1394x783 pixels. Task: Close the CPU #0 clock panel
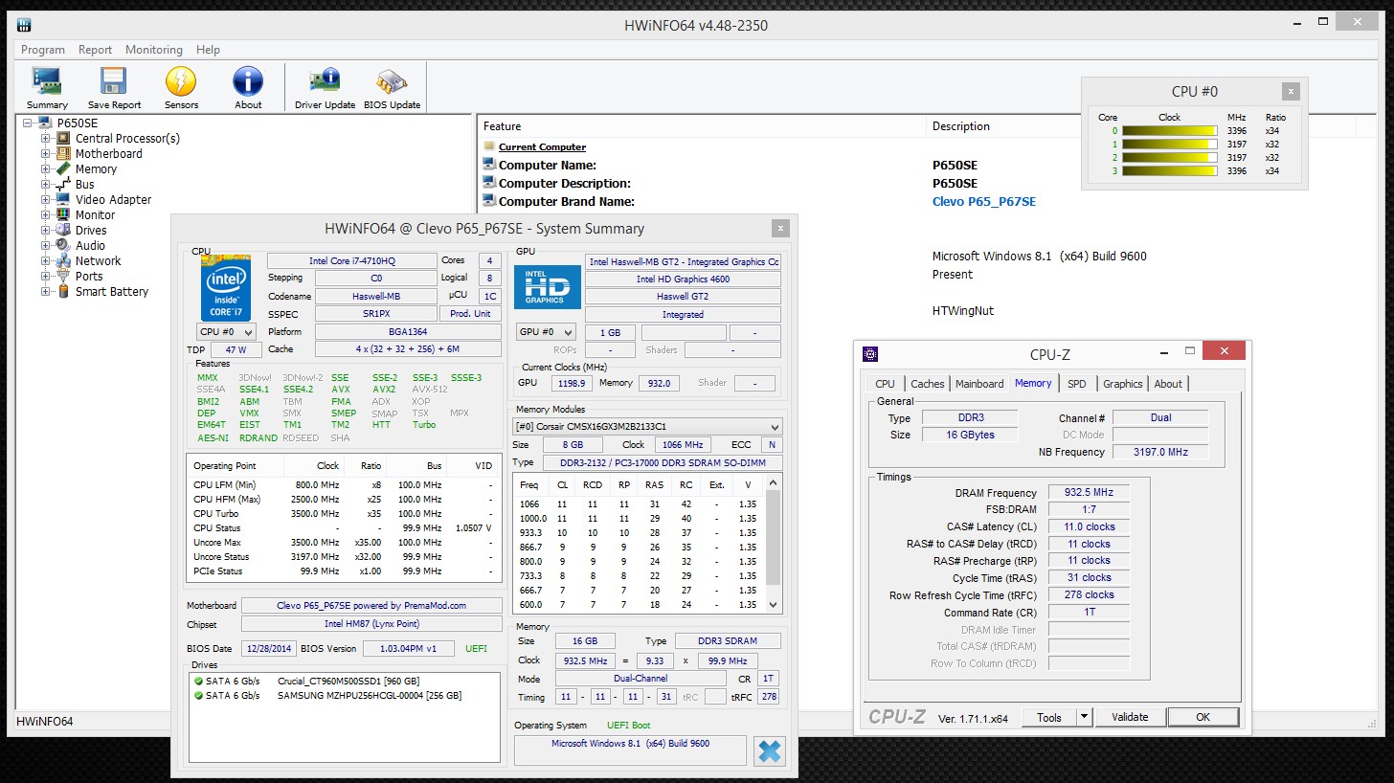[x=1292, y=92]
